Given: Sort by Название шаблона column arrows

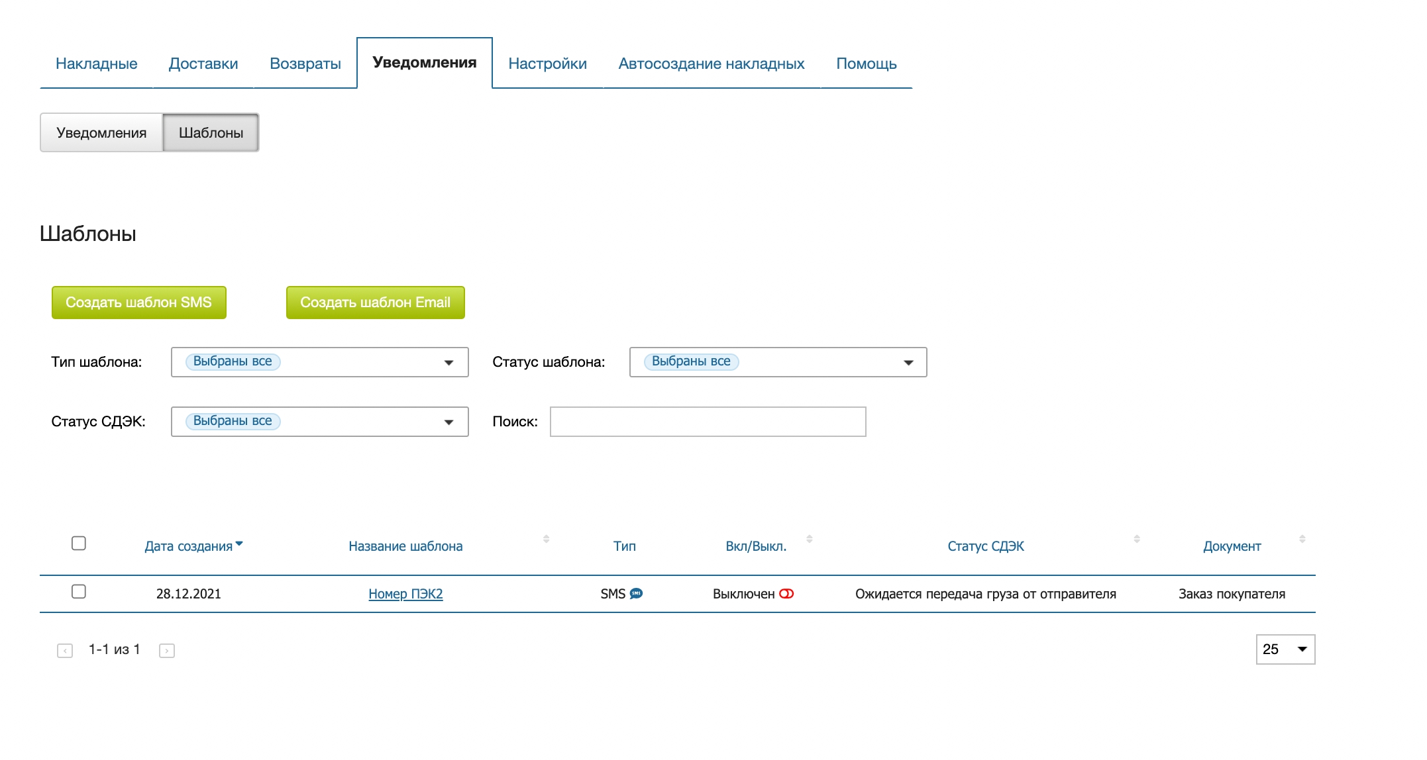Looking at the screenshot, I should click(546, 539).
